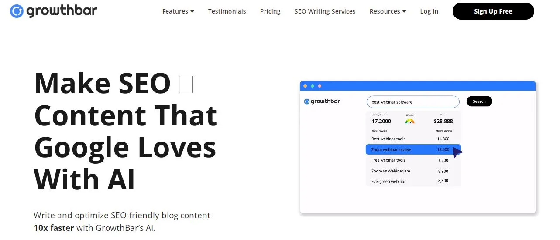Click the growthbar logo inside demo window
Image resolution: width=560 pixels, height=240 pixels.
click(322, 101)
